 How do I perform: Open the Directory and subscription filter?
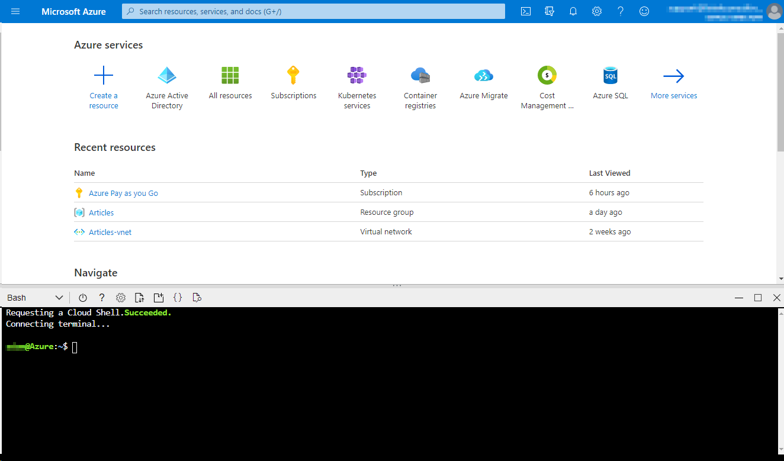[550, 11]
